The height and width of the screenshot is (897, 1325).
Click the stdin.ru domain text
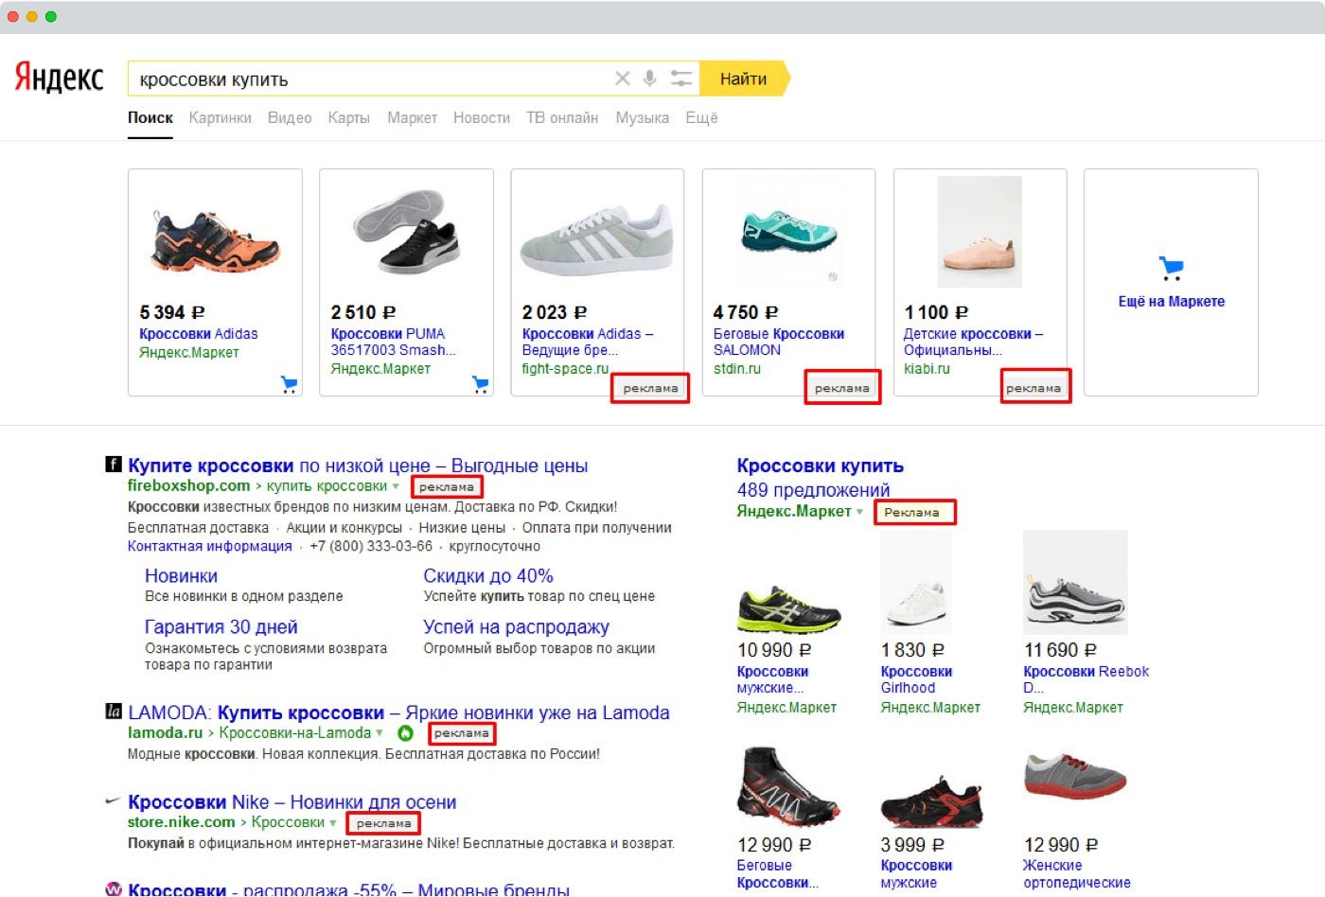pos(737,369)
